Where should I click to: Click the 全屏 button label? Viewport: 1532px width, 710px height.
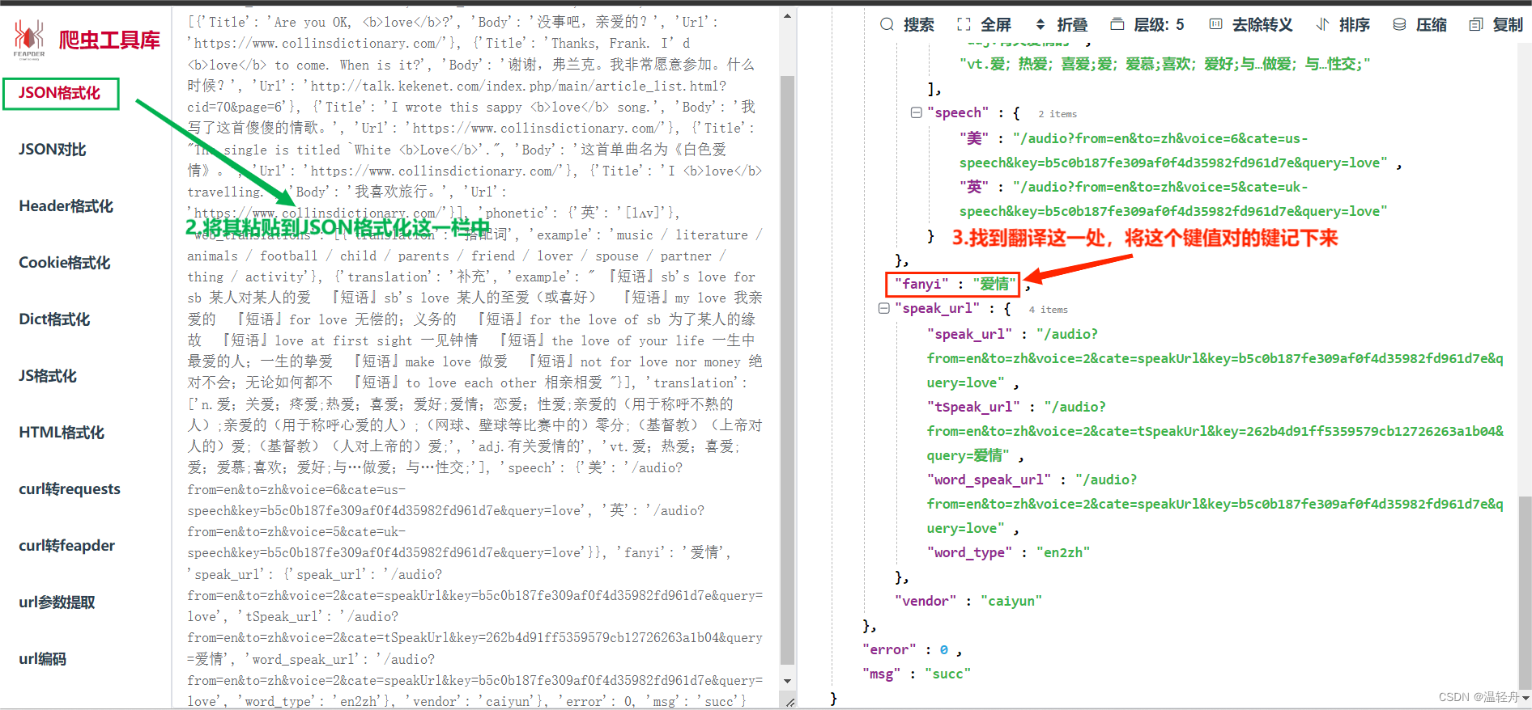996,24
